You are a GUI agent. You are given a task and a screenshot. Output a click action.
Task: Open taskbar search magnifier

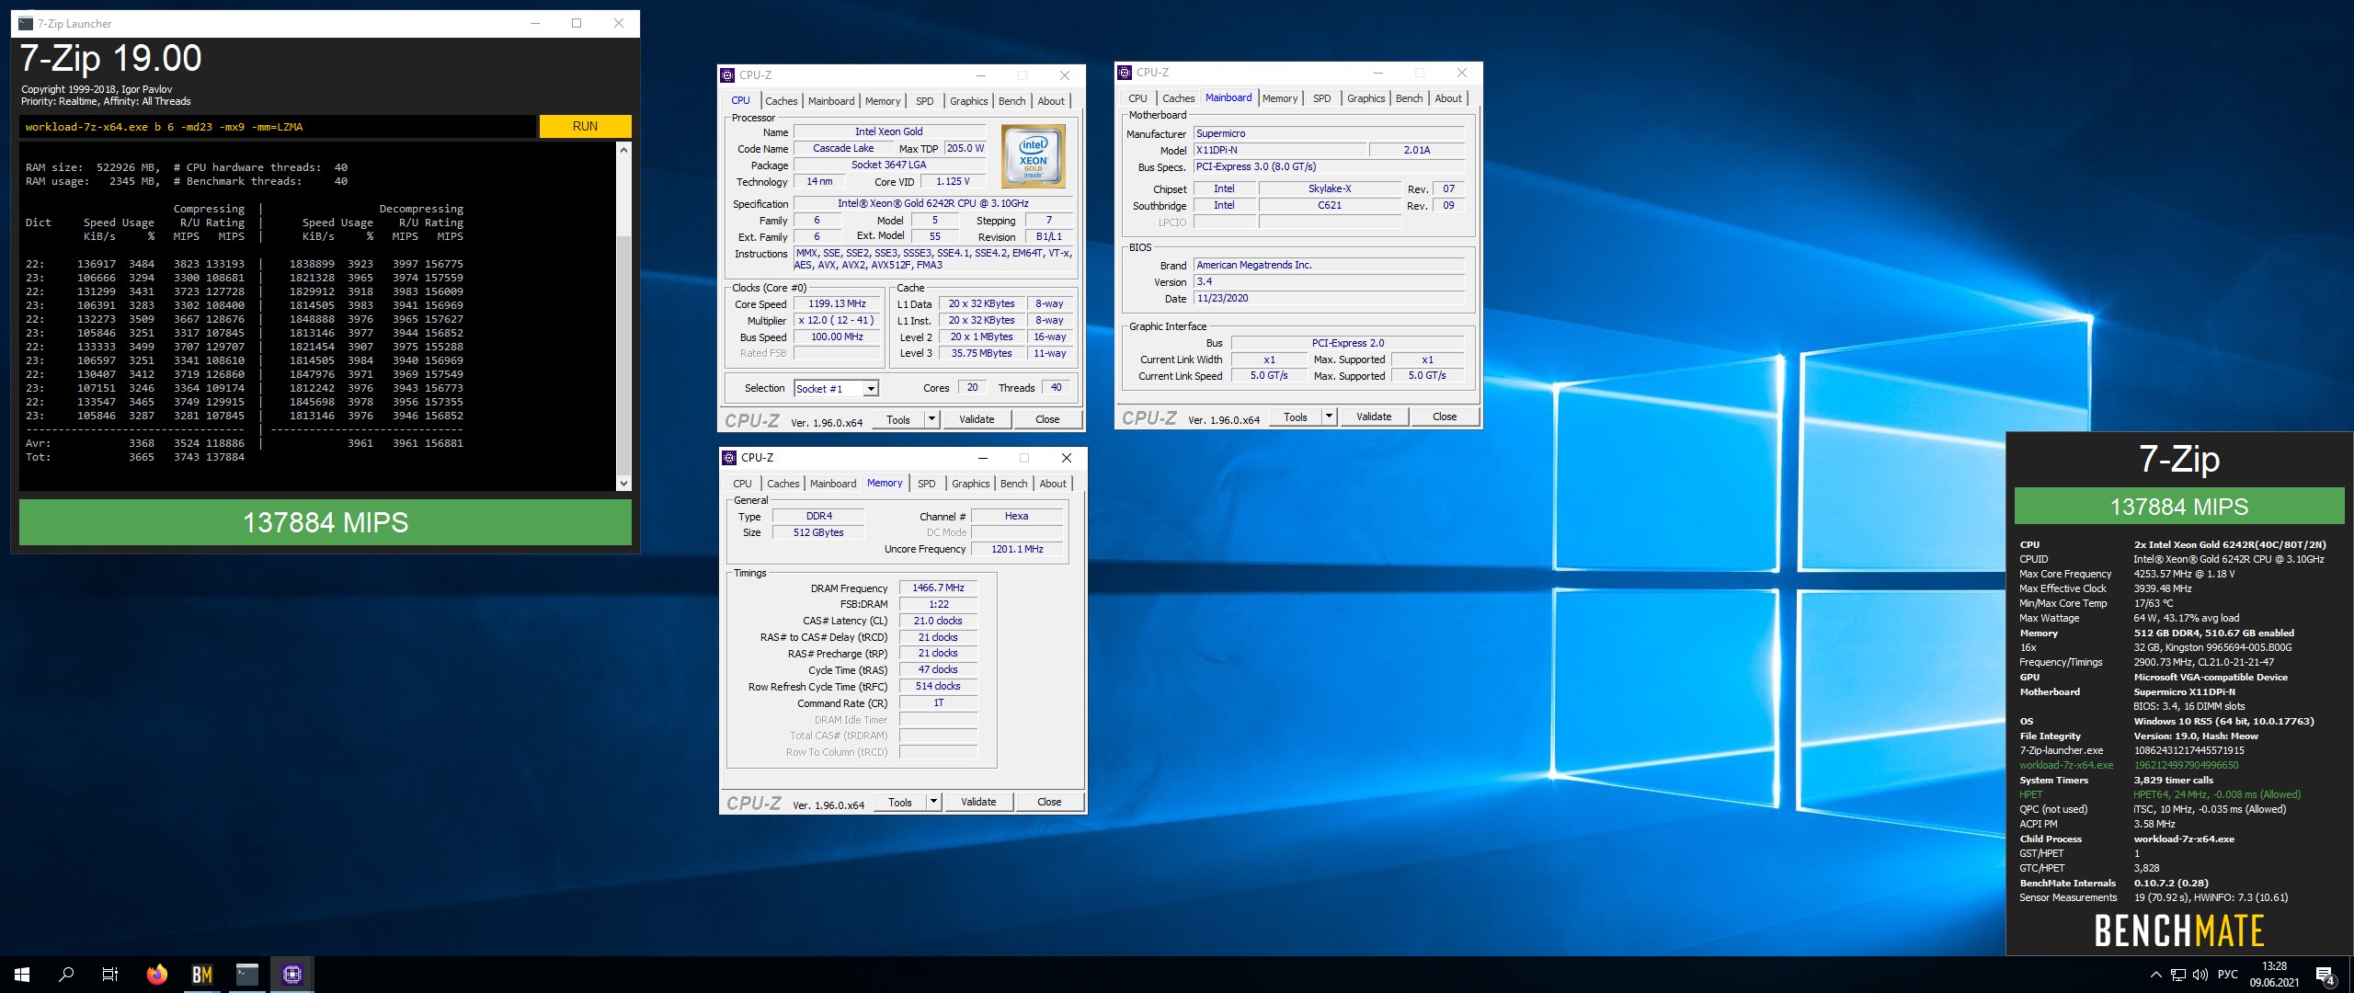[66, 975]
